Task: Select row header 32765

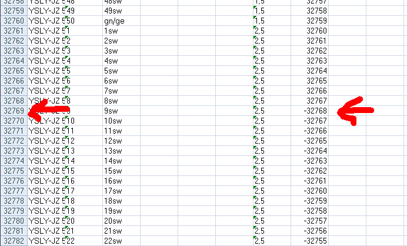Action: [14, 71]
